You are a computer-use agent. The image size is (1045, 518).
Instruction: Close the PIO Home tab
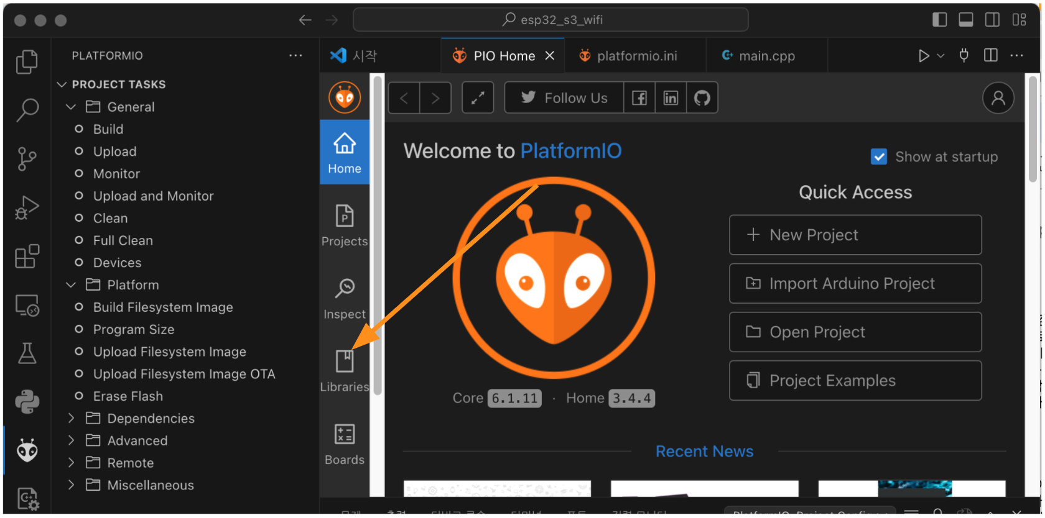pyautogui.click(x=550, y=56)
